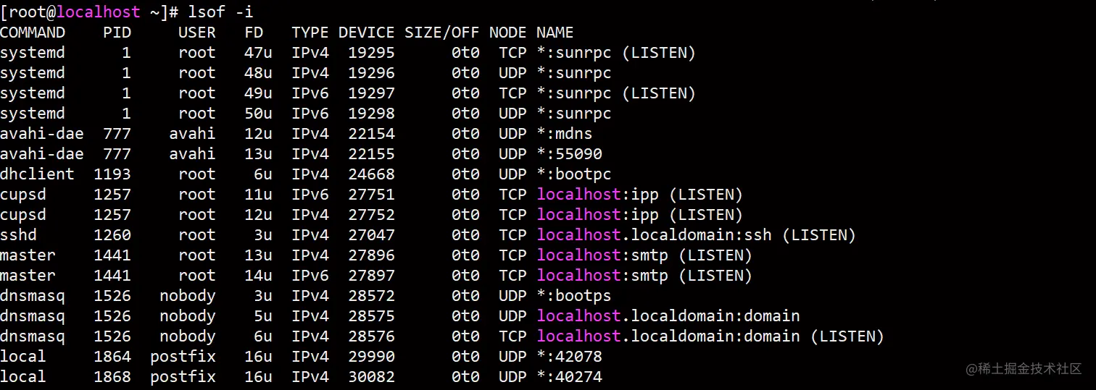Select device number 19297

(371, 93)
